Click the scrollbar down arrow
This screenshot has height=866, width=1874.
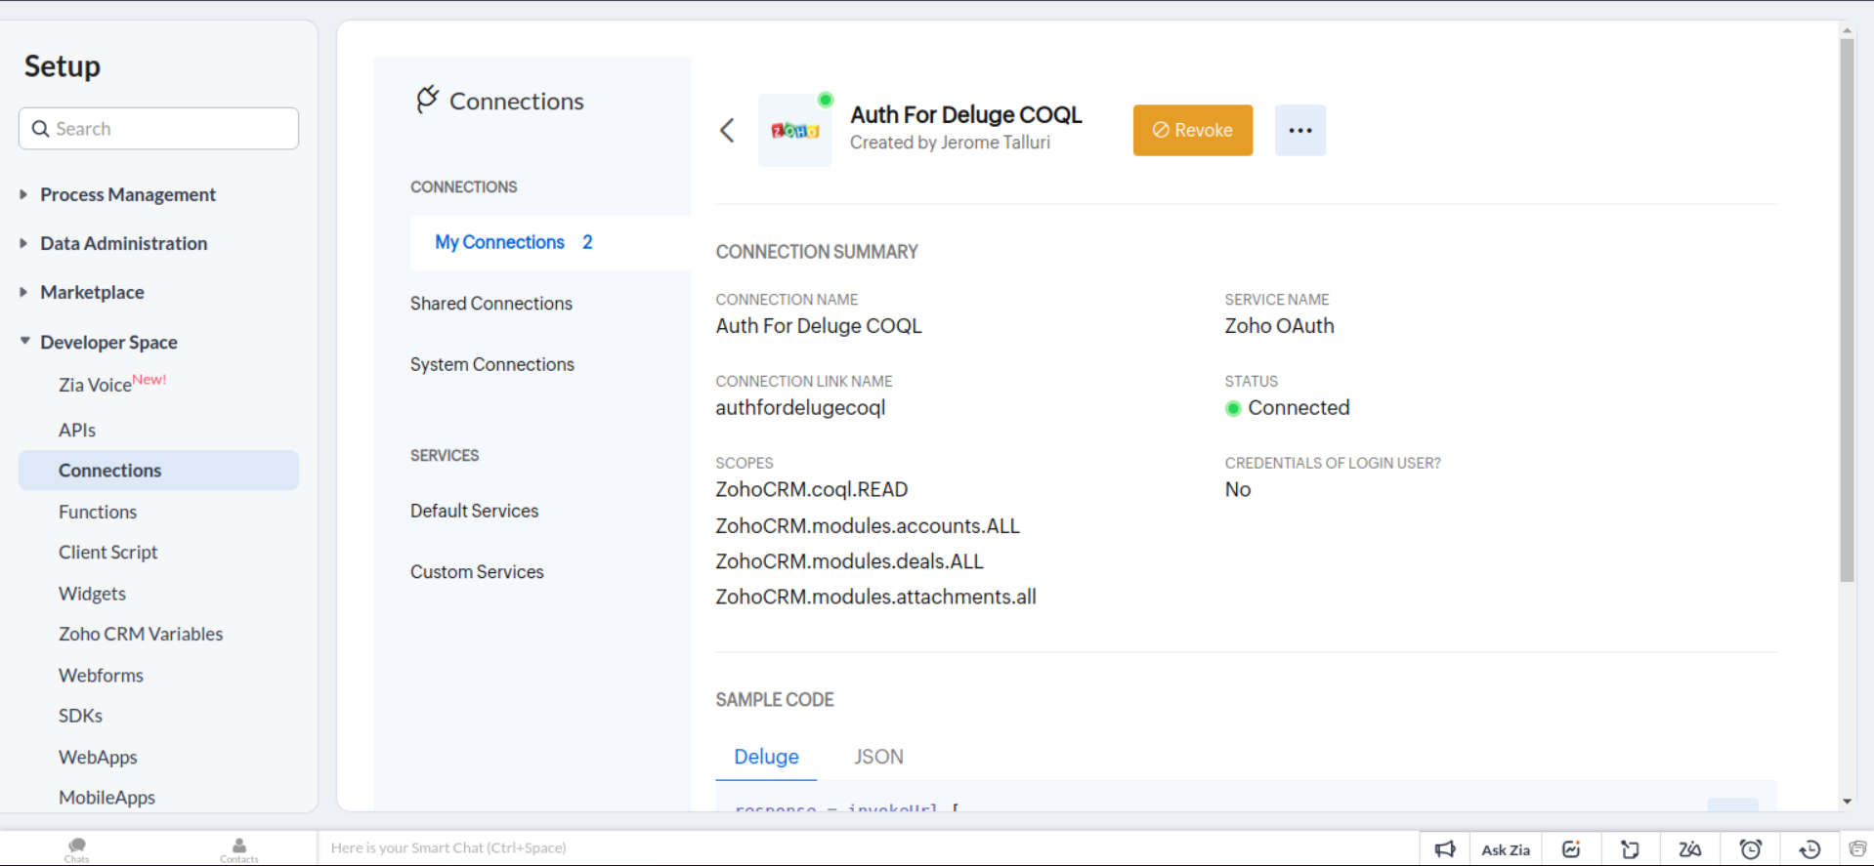pos(1847,802)
